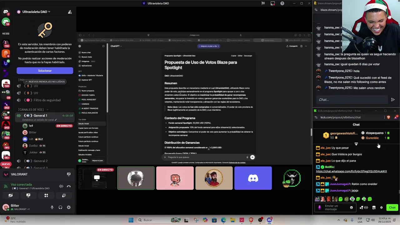Open the emoji picker in Kick message box
The height and width of the screenshot is (225, 400).
click(x=352, y=207)
